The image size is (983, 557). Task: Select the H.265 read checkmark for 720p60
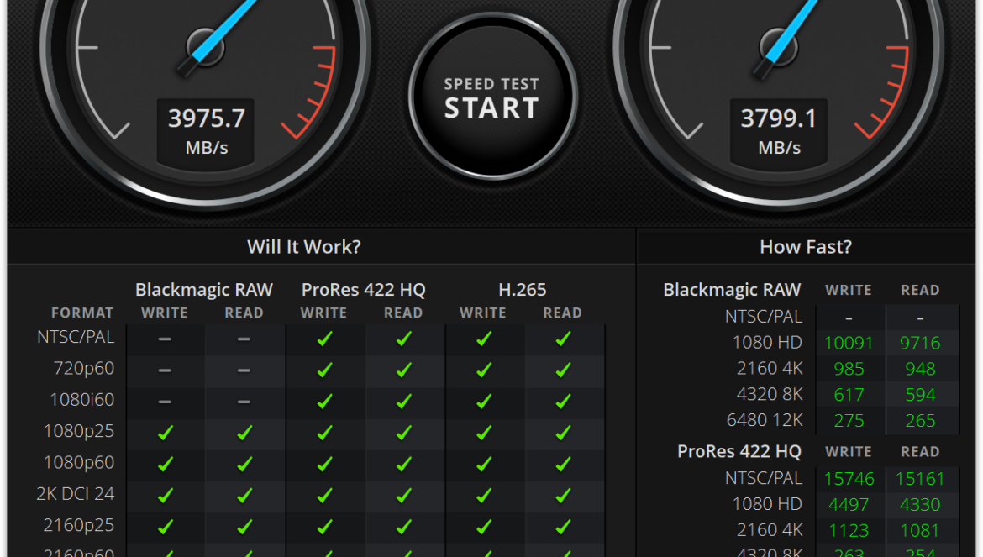[563, 370]
